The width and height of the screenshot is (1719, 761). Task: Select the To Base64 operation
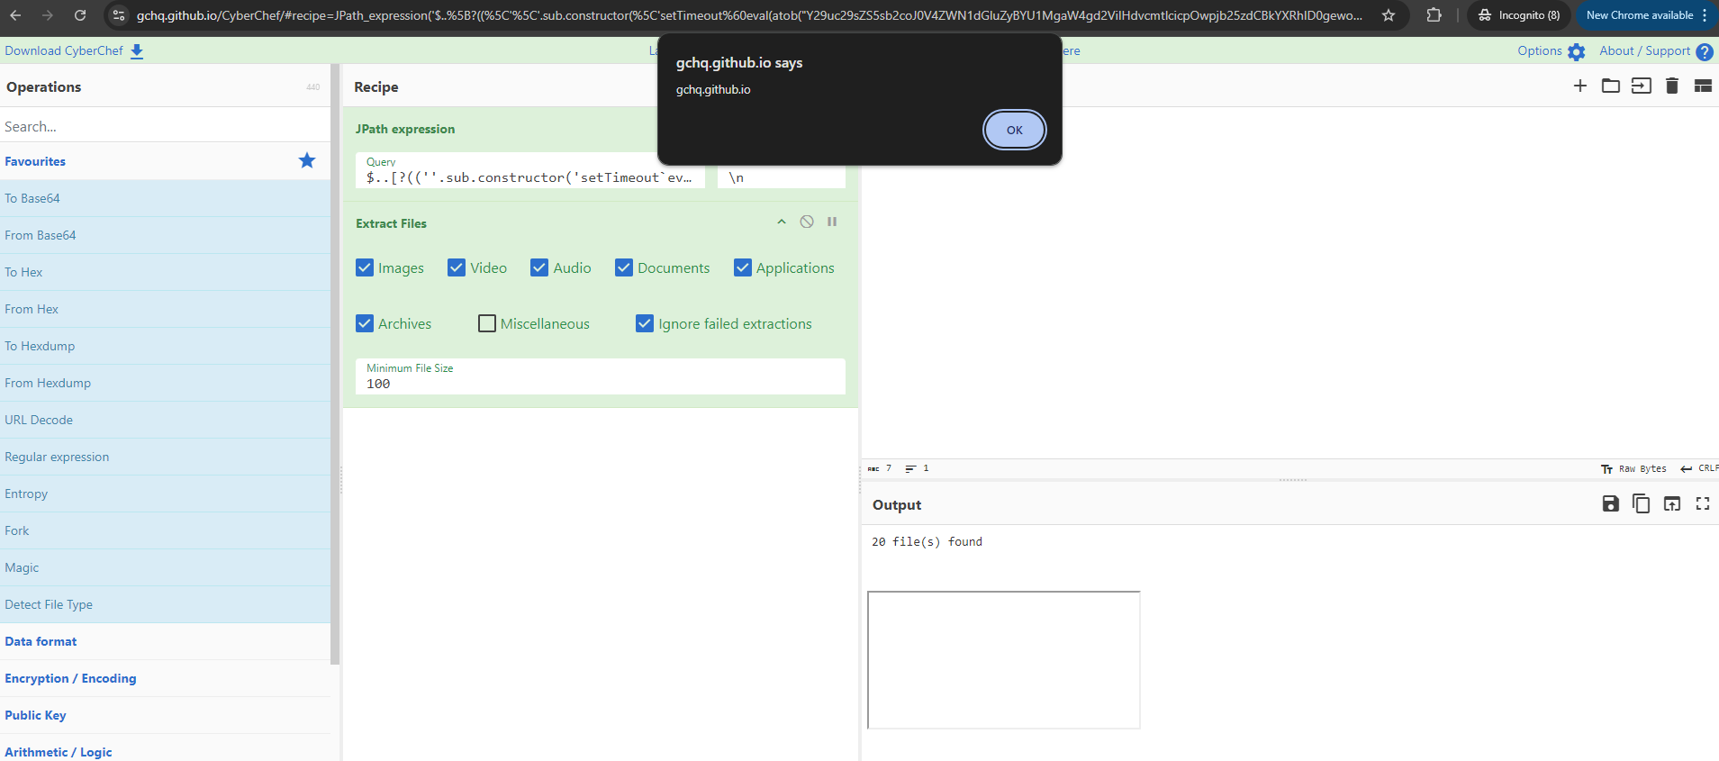pyautogui.click(x=165, y=198)
